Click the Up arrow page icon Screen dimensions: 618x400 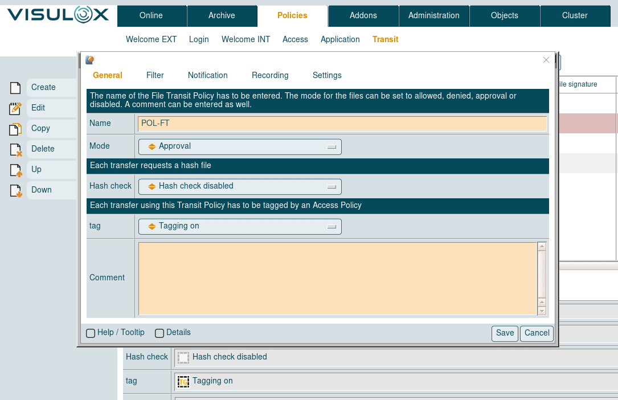pyautogui.click(x=15, y=170)
